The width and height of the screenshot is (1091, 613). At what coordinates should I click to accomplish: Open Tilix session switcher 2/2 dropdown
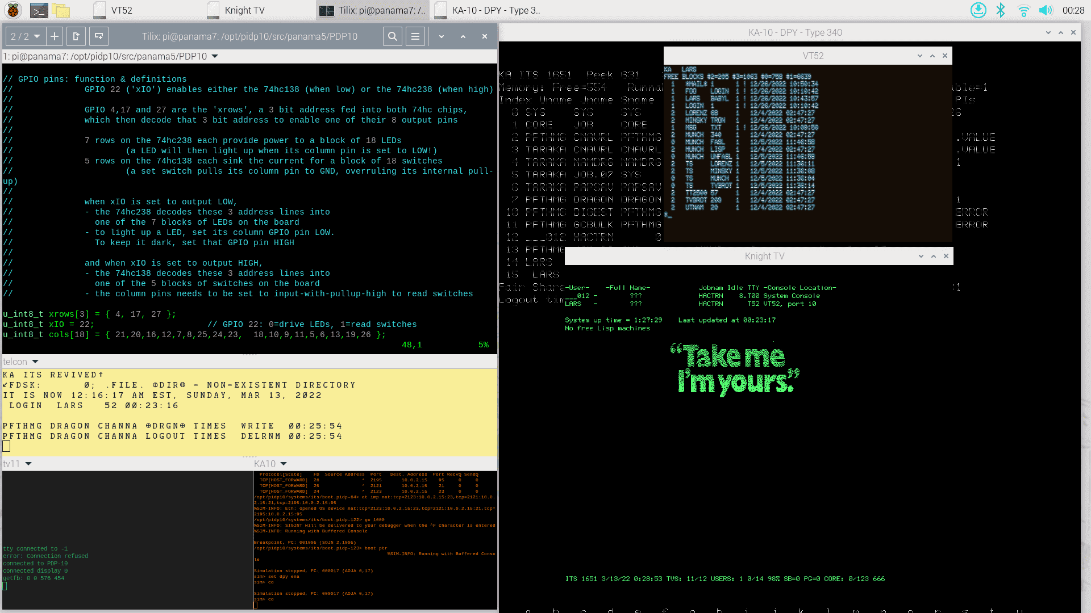(x=25, y=36)
